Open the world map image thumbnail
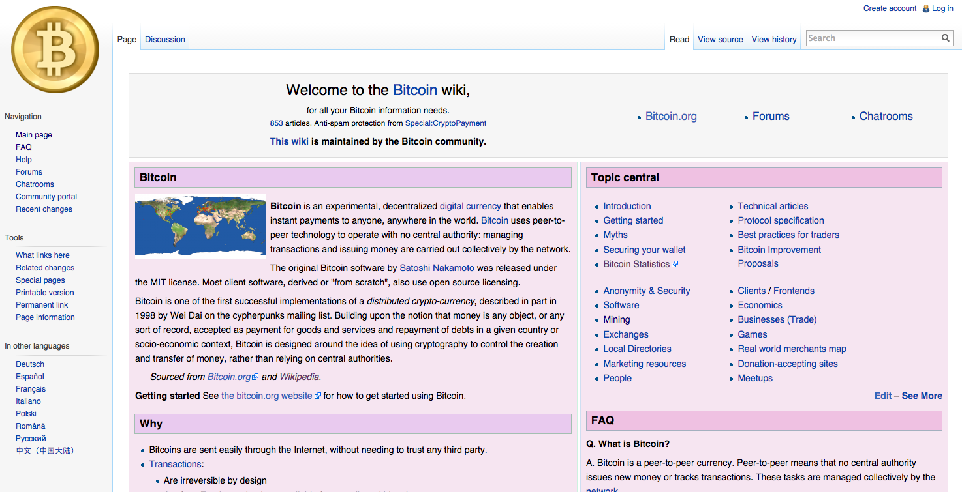The width and height of the screenshot is (962, 492). pos(200,227)
